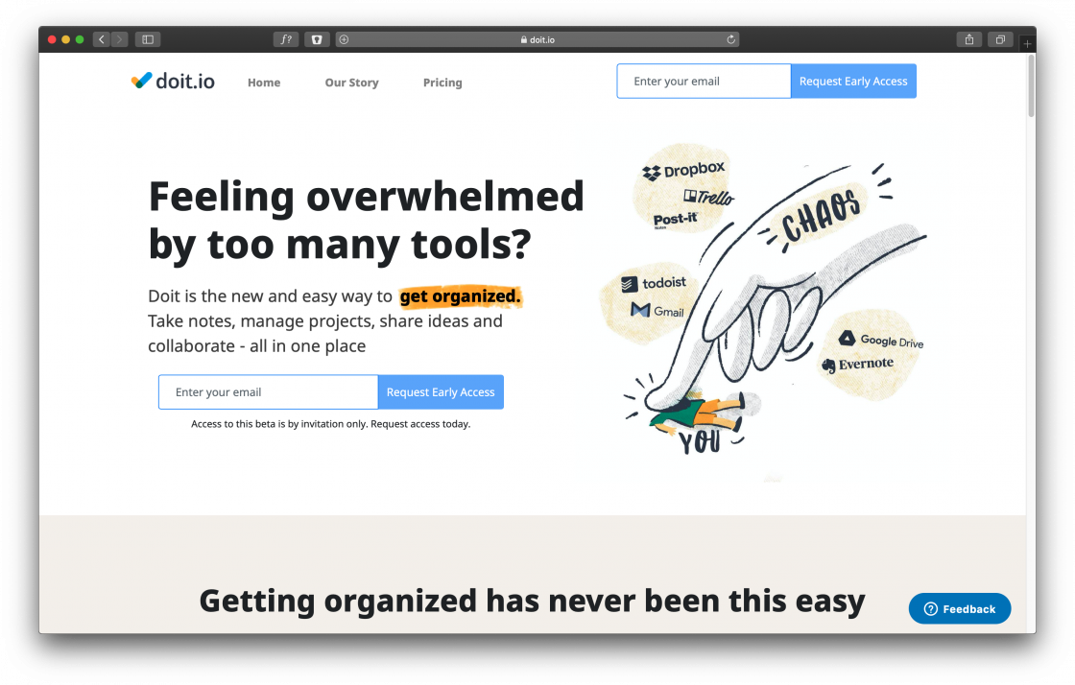
Task: Click the plus icon in address bar
Action: click(x=345, y=39)
